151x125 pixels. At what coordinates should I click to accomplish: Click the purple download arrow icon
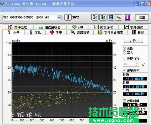coord(128,17)
